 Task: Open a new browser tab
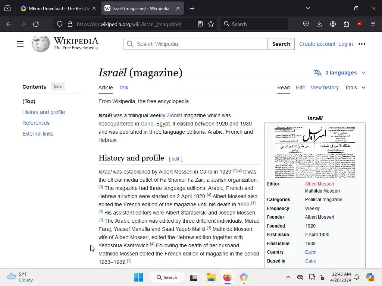point(192,9)
